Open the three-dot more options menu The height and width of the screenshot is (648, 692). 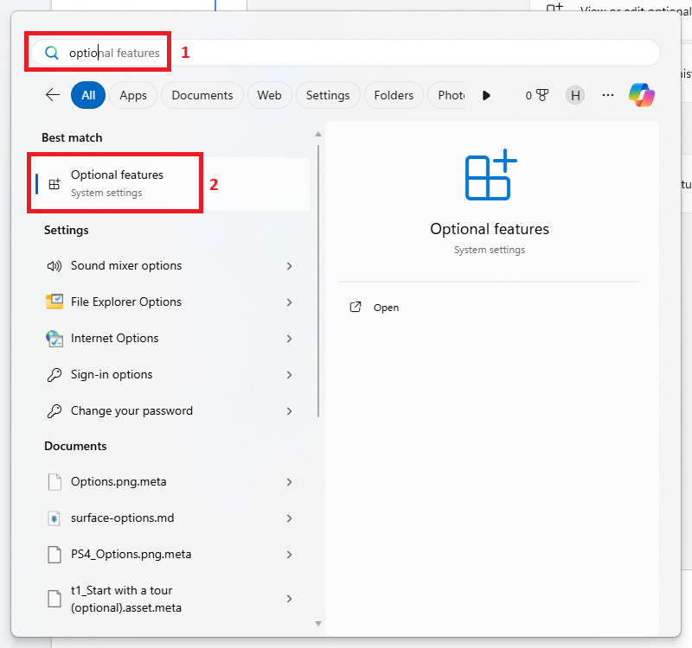coord(608,95)
